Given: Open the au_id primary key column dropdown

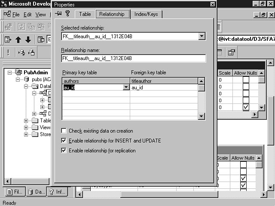Looking at the screenshot, I should pyautogui.click(x=126, y=88).
